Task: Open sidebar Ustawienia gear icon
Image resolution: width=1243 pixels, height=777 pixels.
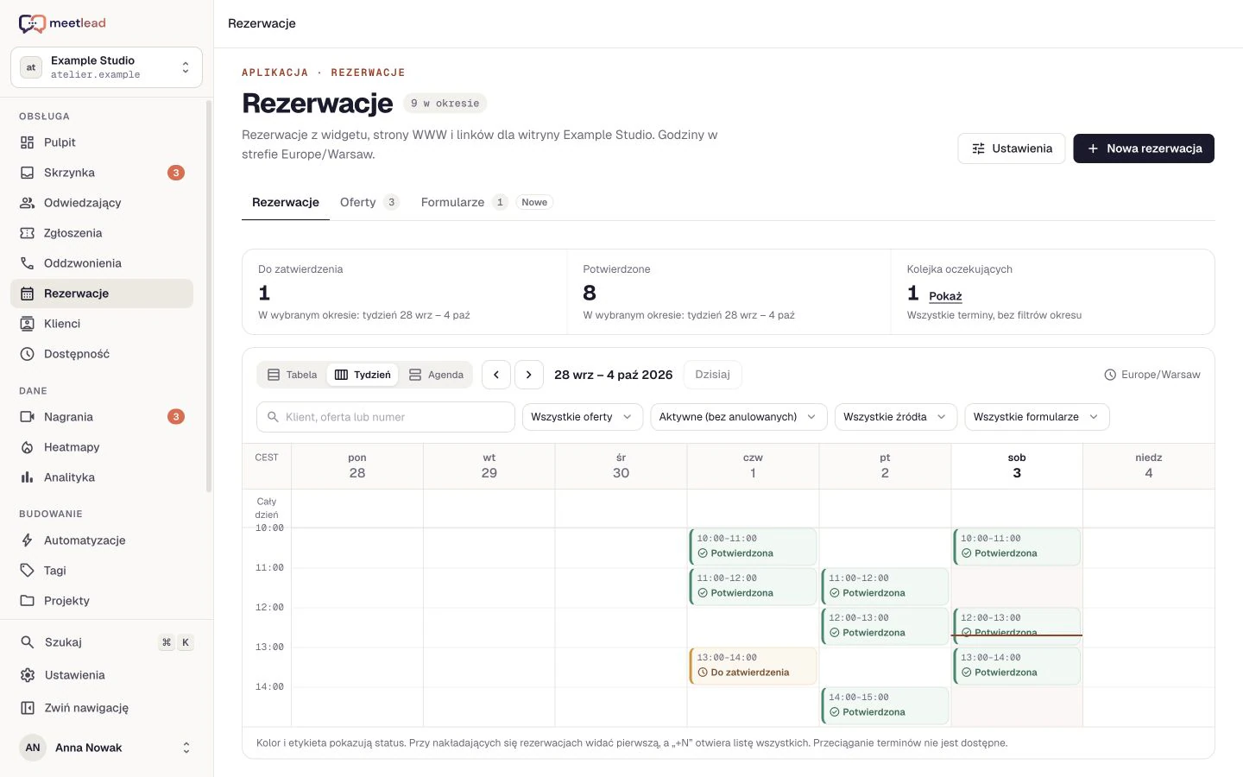Action: point(28,675)
